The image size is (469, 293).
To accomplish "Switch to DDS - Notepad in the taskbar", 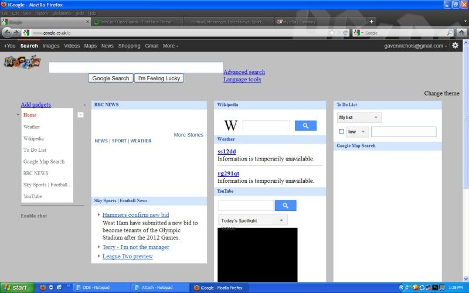I will pos(101,288).
